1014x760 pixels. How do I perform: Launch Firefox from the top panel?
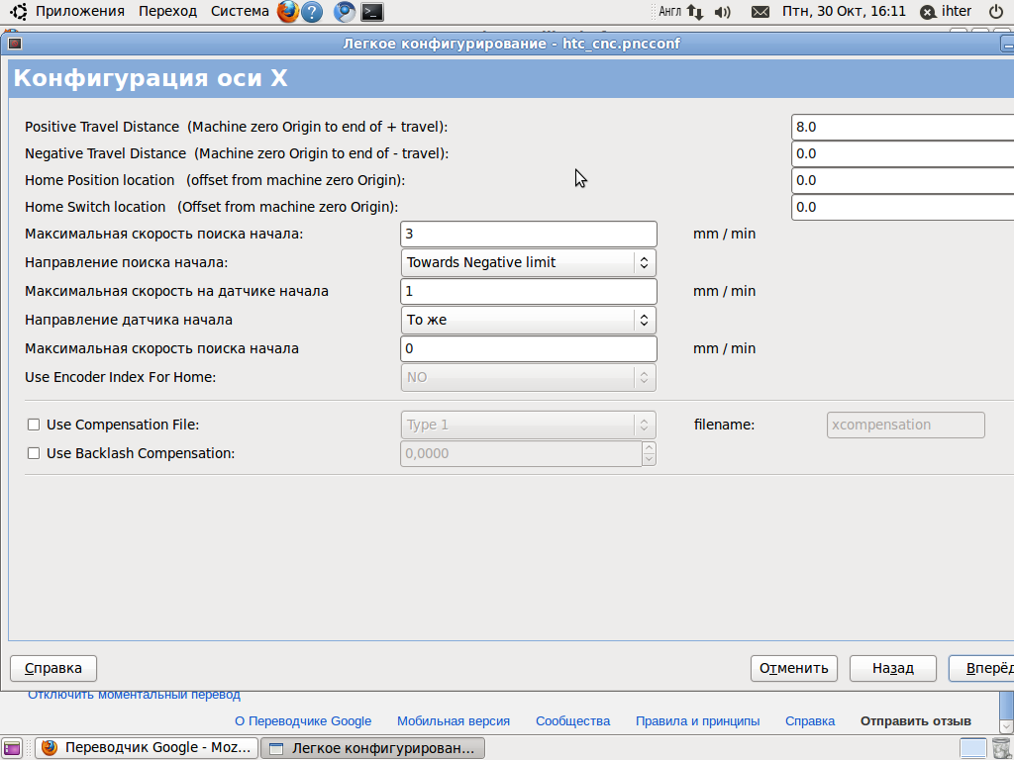click(288, 12)
